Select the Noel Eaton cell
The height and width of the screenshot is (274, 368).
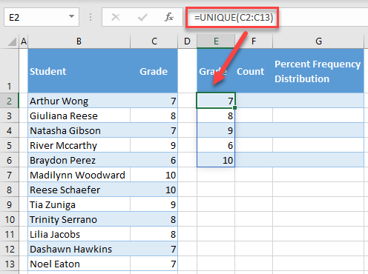pyautogui.click(x=79, y=264)
